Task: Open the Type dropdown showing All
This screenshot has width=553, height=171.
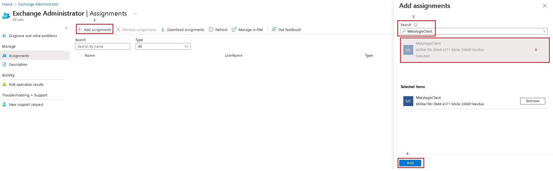Action: click(x=163, y=46)
